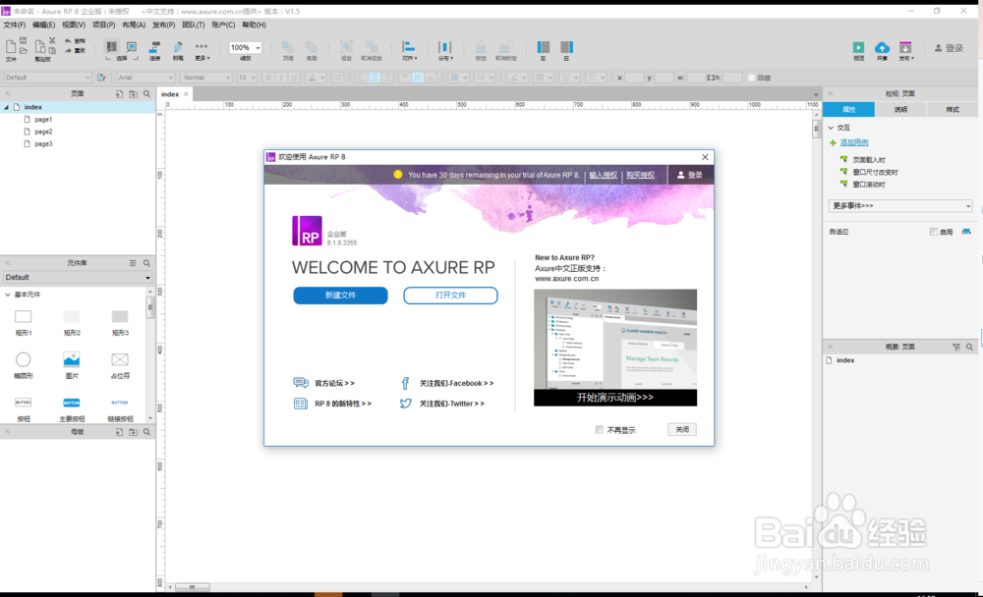Click the Image (图片) widget icon

(x=72, y=359)
